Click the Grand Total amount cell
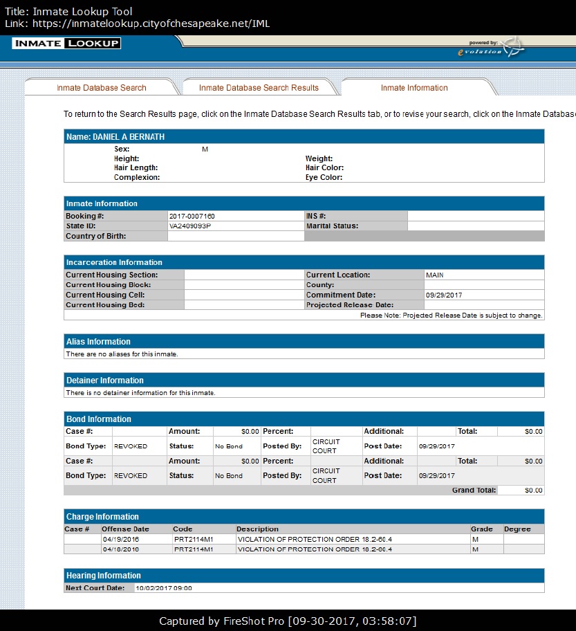 pos(521,491)
